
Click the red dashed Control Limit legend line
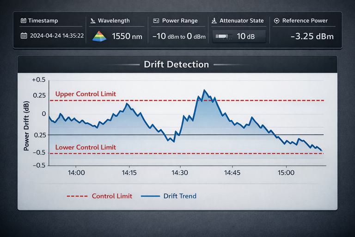77,196
